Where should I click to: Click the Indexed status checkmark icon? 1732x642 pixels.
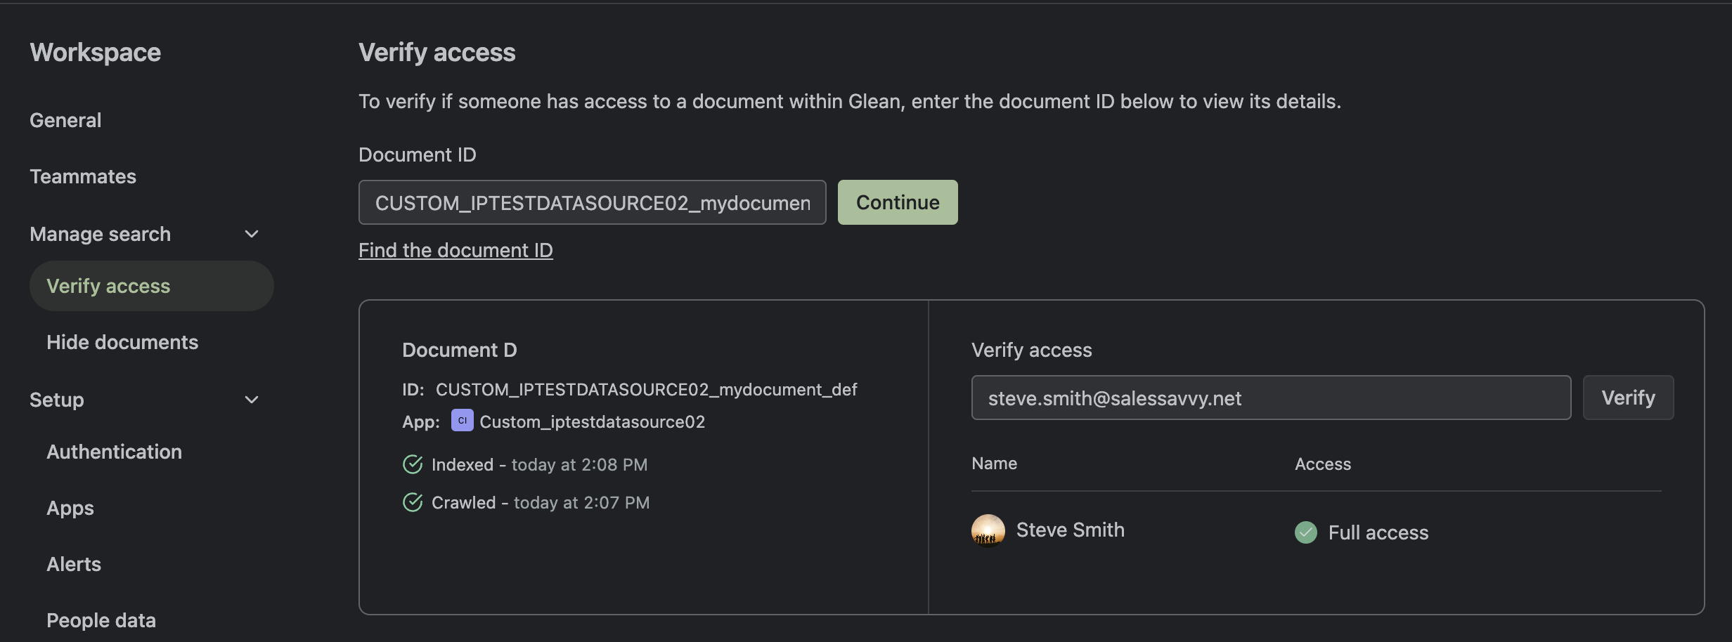pos(413,464)
